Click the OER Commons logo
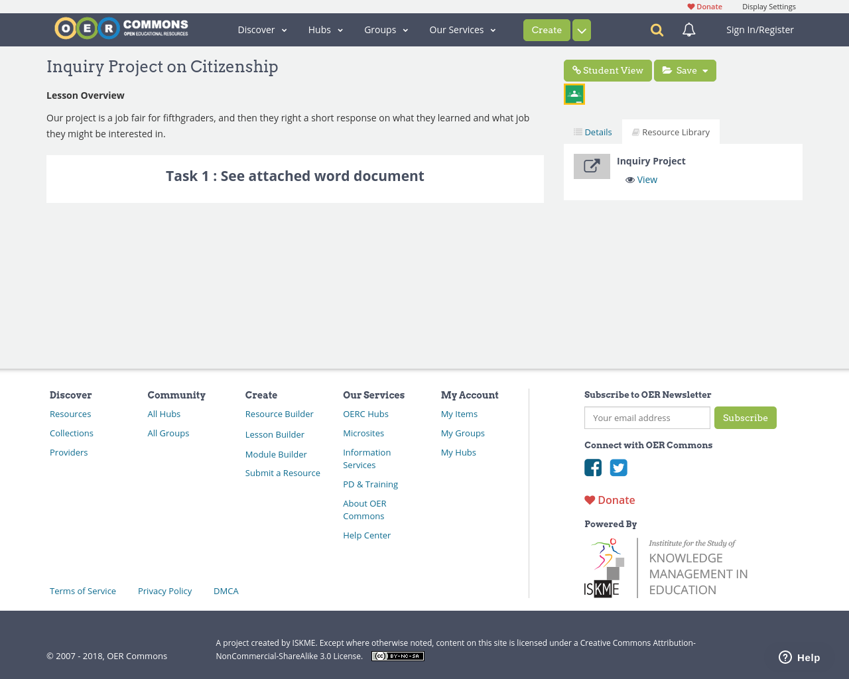This screenshot has width=849, height=679. pyautogui.click(x=121, y=27)
